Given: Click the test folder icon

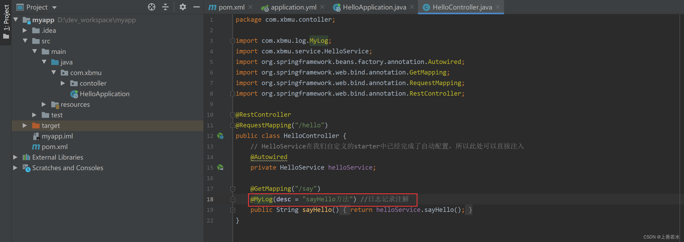Looking at the screenshot, I should [x=45, y=115].
